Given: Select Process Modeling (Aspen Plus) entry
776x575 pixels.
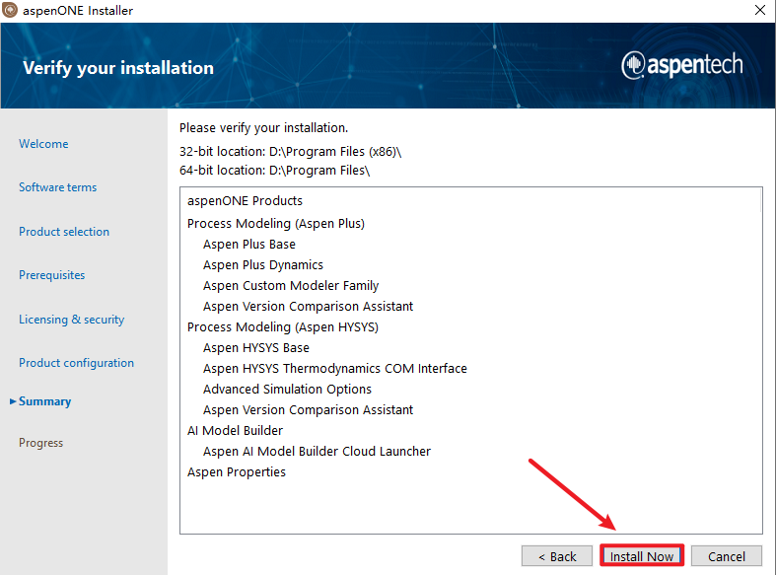Looking at the screenshot, I should tap(276, 224).
